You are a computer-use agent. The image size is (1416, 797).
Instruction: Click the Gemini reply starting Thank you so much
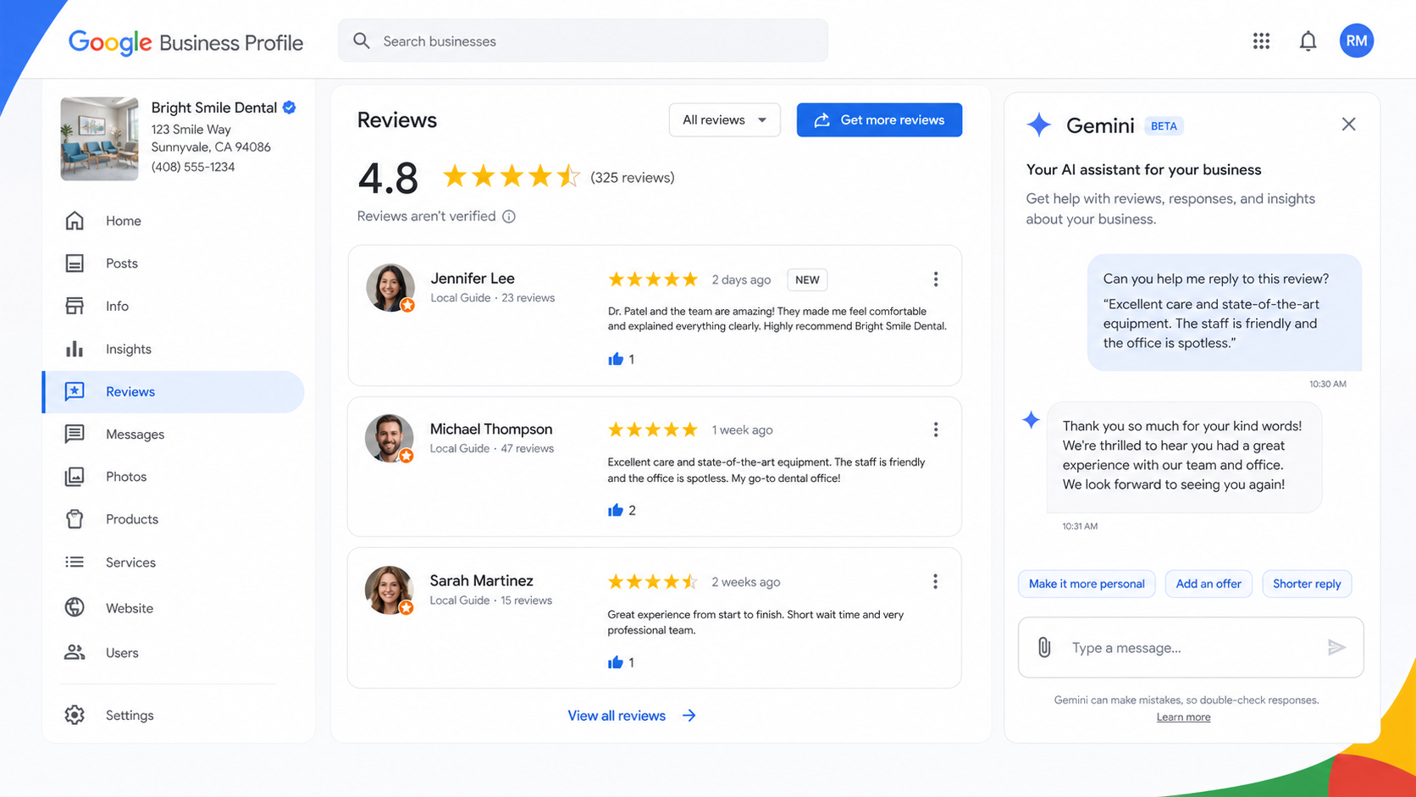(x=1184, y=456)
